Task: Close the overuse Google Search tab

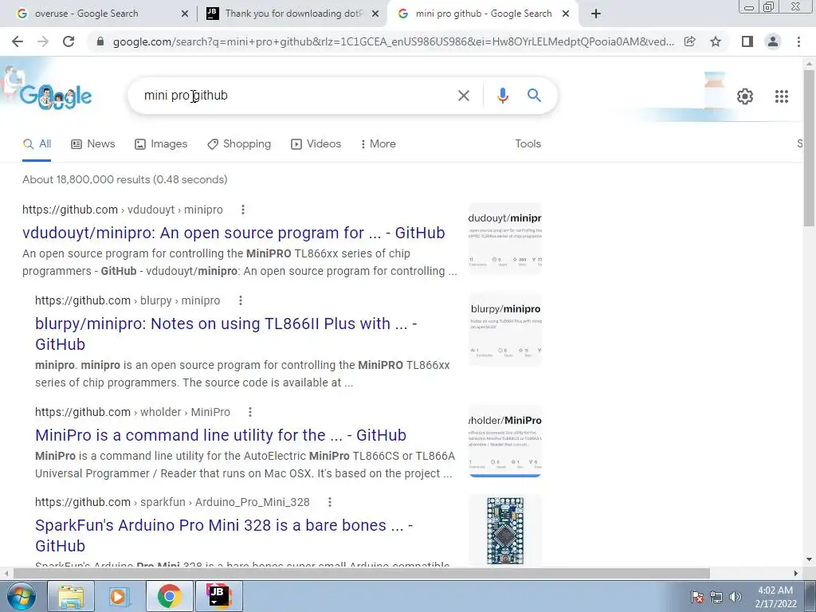Action: [185, 14]
